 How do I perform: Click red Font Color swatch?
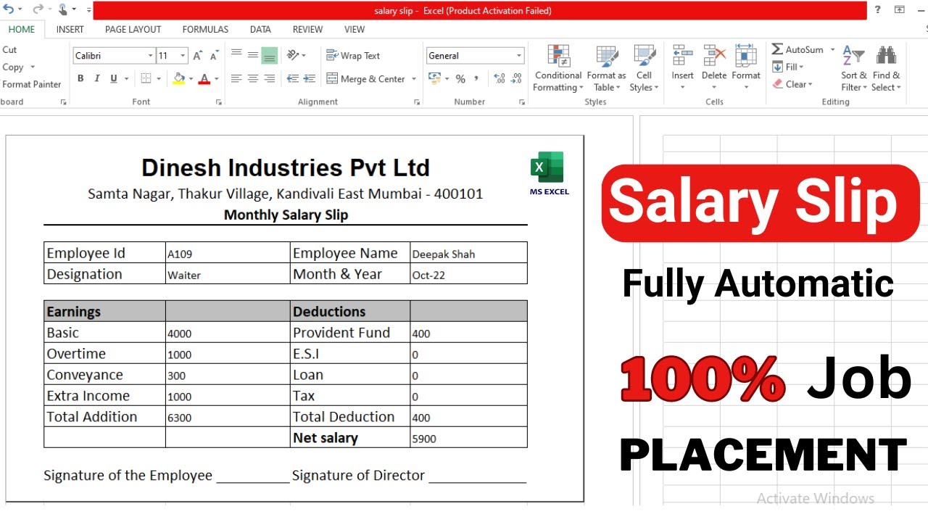204,78
